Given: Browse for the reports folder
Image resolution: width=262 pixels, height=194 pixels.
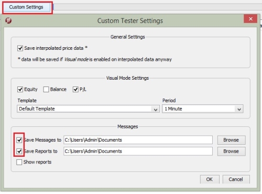Looking at the screenshot, I should [231, 151].
